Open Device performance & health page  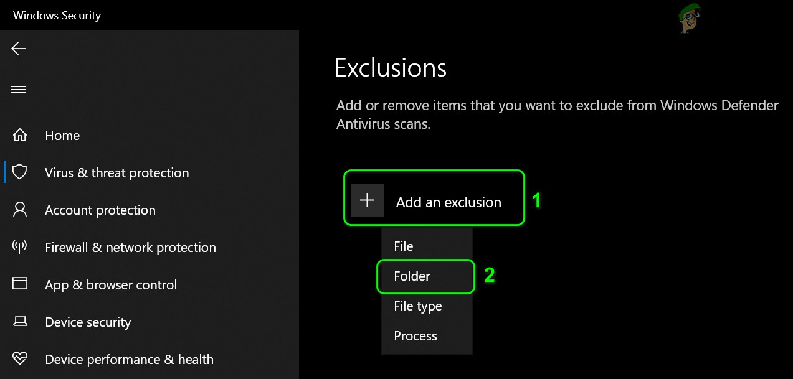(x=129, y=360)
